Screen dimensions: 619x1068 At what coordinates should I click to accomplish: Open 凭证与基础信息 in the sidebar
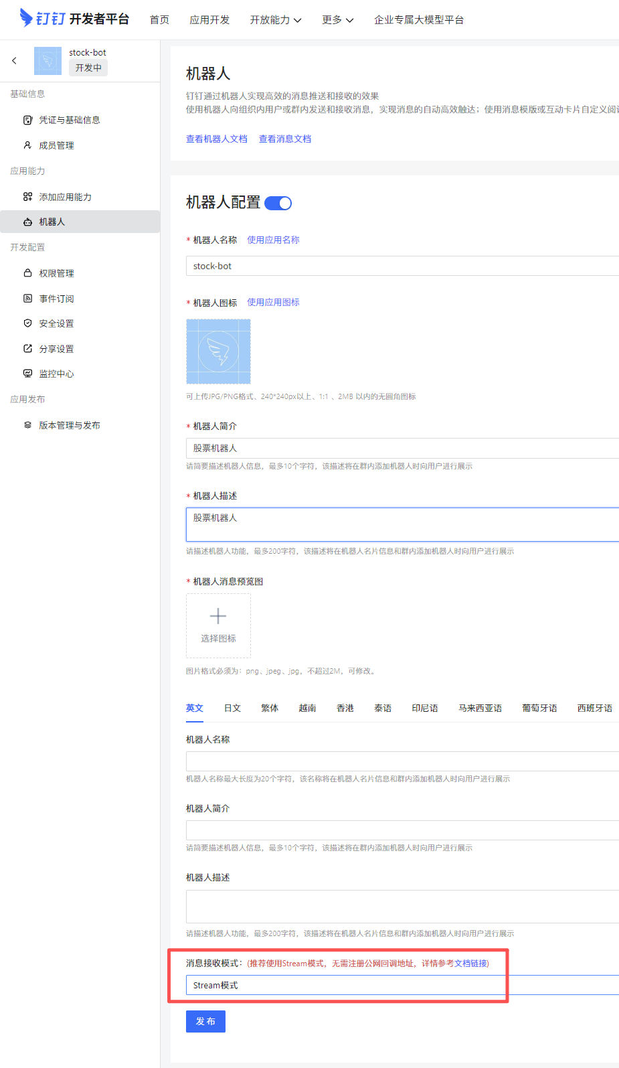70,120
